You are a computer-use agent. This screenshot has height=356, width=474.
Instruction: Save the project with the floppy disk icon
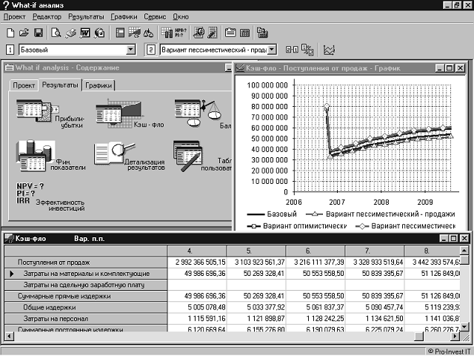39,33
